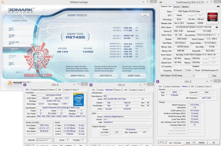Click Validate button in right CPU-Z window
The image size is (221, 146).
point(201,143)
